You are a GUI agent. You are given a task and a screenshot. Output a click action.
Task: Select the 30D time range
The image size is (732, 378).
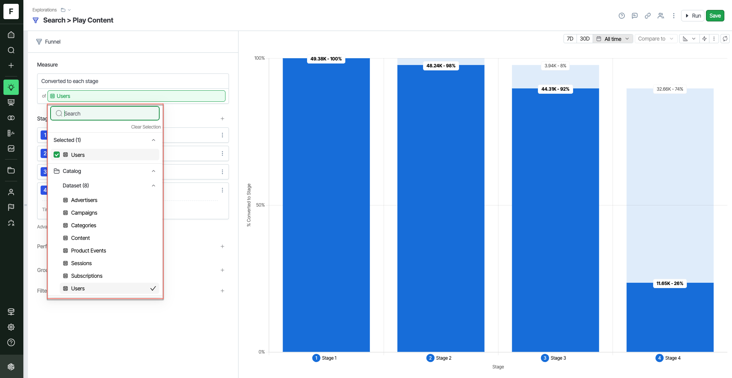585,39
